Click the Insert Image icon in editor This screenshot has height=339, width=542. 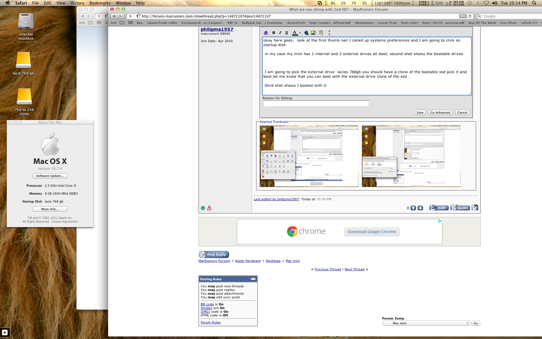[x=313, y=33]
